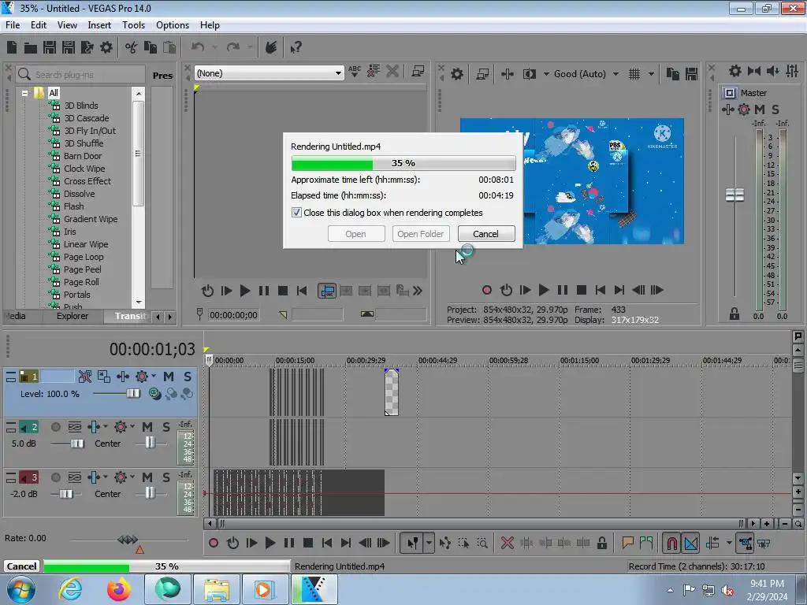Image resolution: width=807 pixels, height=605 pixels.
Task: Open the overlays grid dropdown arrow
Action: [x=651, y=74]
